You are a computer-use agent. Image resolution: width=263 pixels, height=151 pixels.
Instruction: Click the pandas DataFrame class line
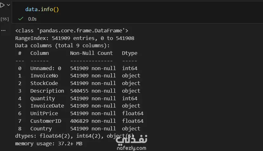tap(72, 30)
